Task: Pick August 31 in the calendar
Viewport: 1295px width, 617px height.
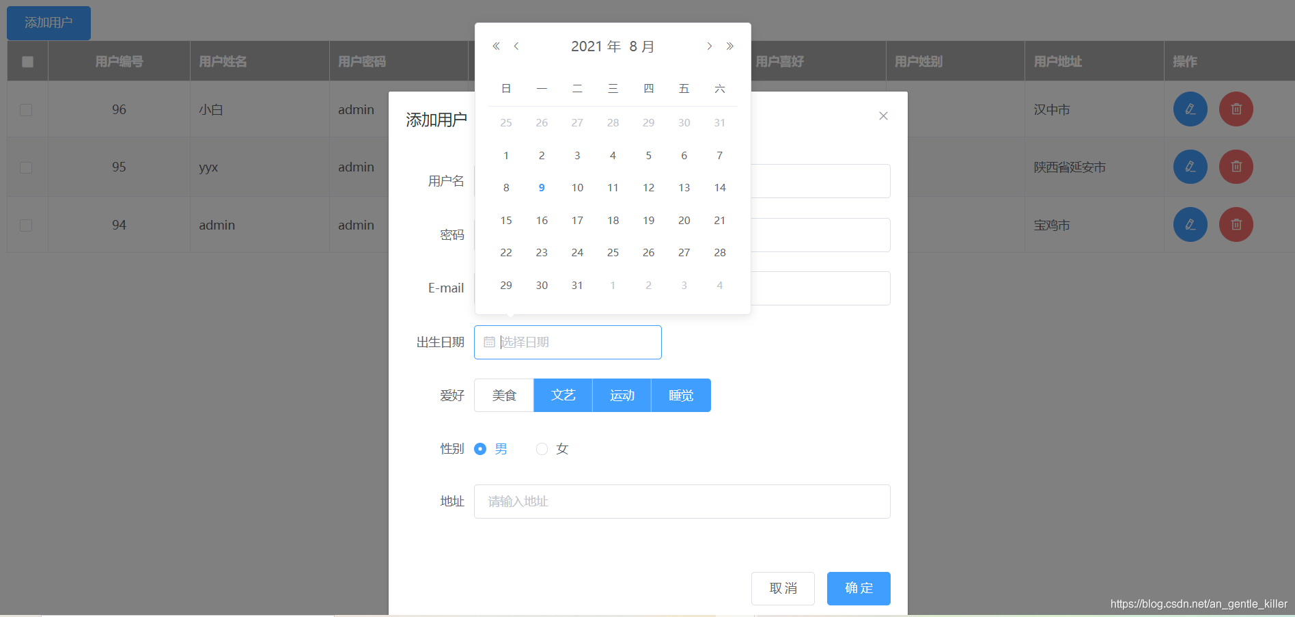Action: coord(577,286)
